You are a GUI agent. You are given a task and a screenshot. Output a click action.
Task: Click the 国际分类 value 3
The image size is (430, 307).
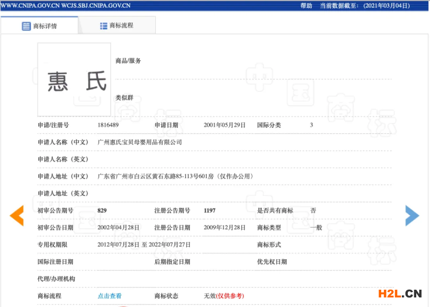coord(312,125)
